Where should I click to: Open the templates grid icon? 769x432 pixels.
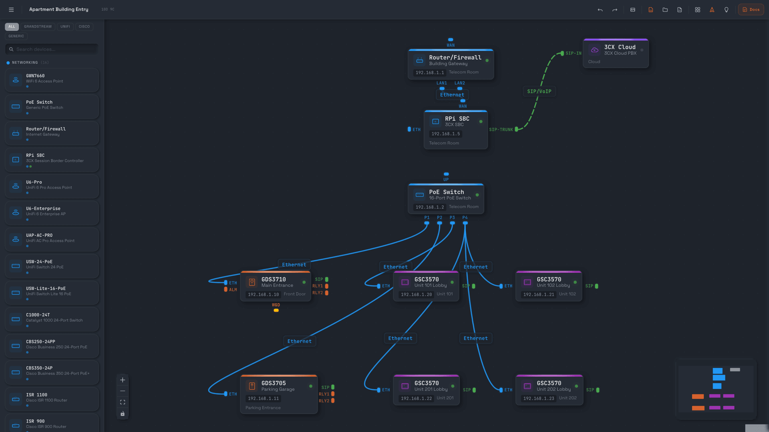pos(697,10)
